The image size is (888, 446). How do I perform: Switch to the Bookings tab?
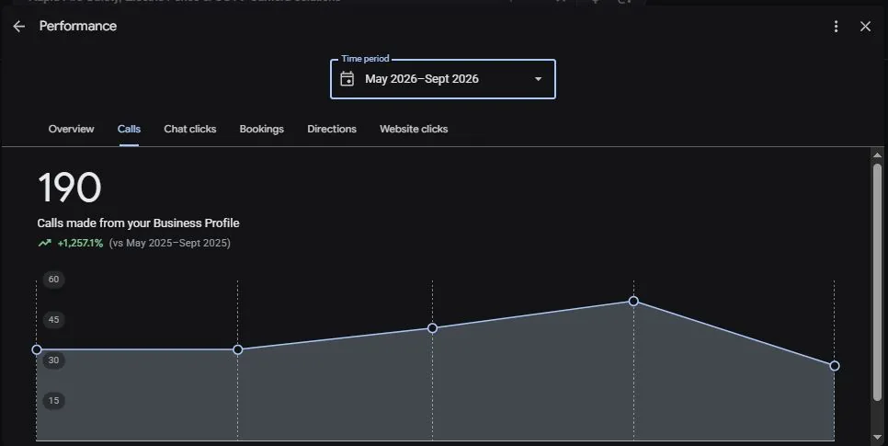point(262,130)
